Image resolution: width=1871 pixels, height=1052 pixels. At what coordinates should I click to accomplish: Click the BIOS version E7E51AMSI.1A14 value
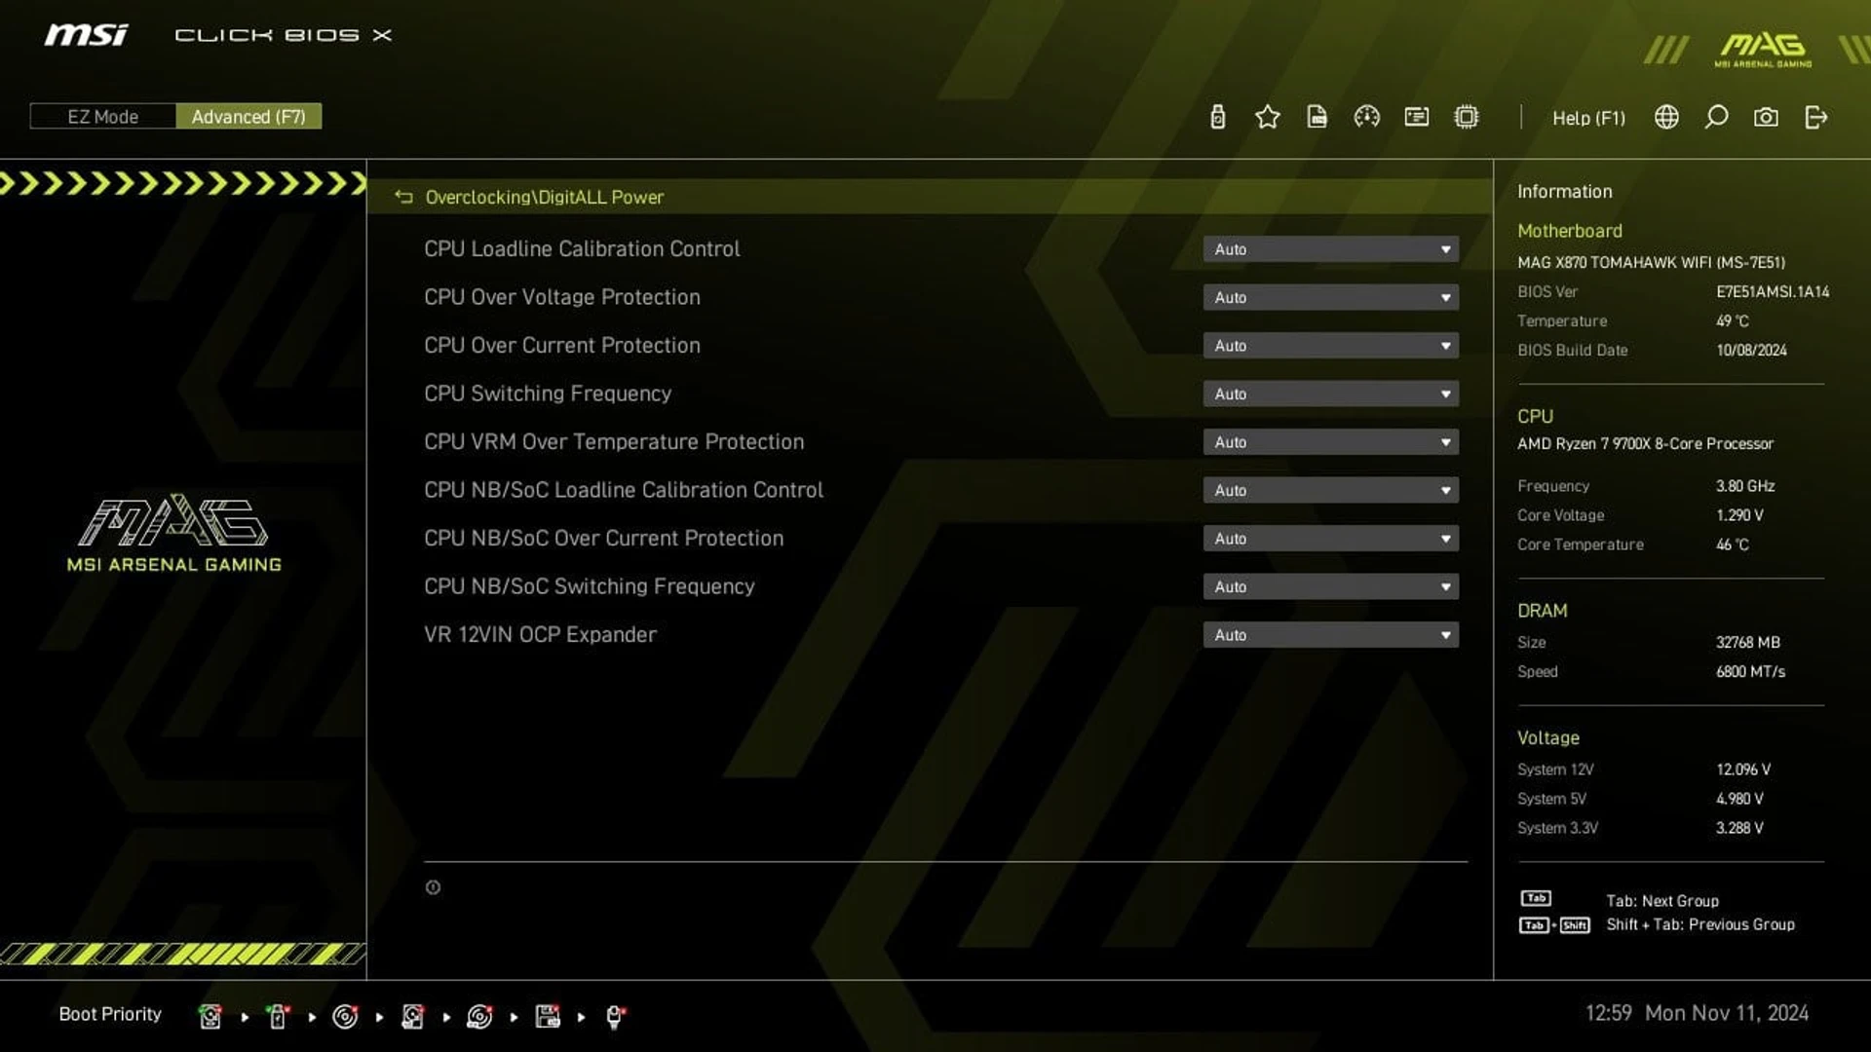coord(1773,292)
